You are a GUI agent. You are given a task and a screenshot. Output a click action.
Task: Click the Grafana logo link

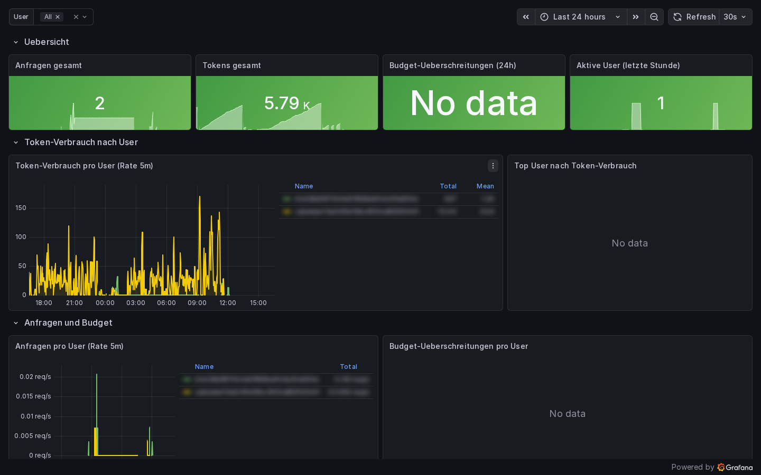coord(735,467)
